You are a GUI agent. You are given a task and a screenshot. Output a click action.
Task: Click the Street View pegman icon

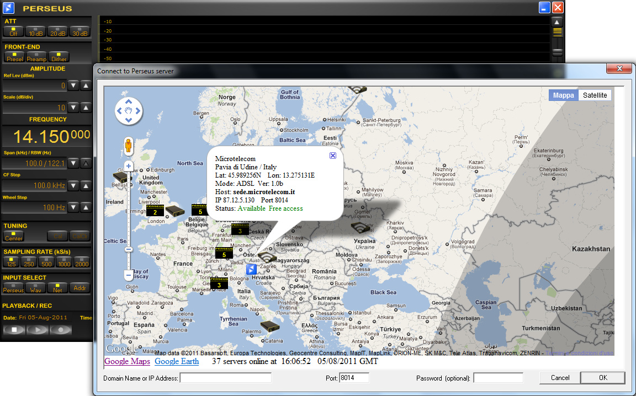point(129,146)
